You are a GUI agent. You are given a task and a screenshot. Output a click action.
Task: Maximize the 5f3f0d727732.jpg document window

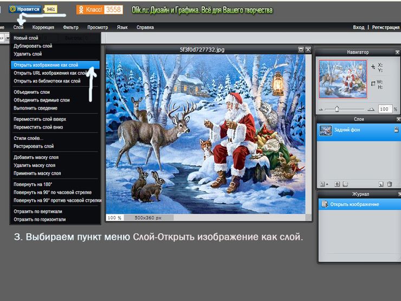pos(301,50)
